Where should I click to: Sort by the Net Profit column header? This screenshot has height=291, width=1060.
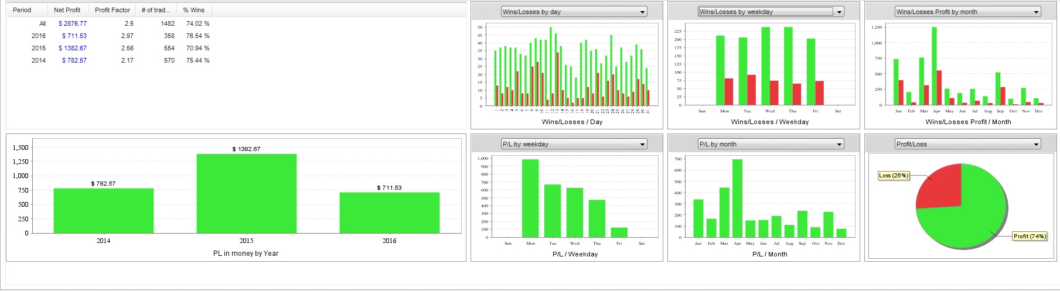(x=68, y=10)
